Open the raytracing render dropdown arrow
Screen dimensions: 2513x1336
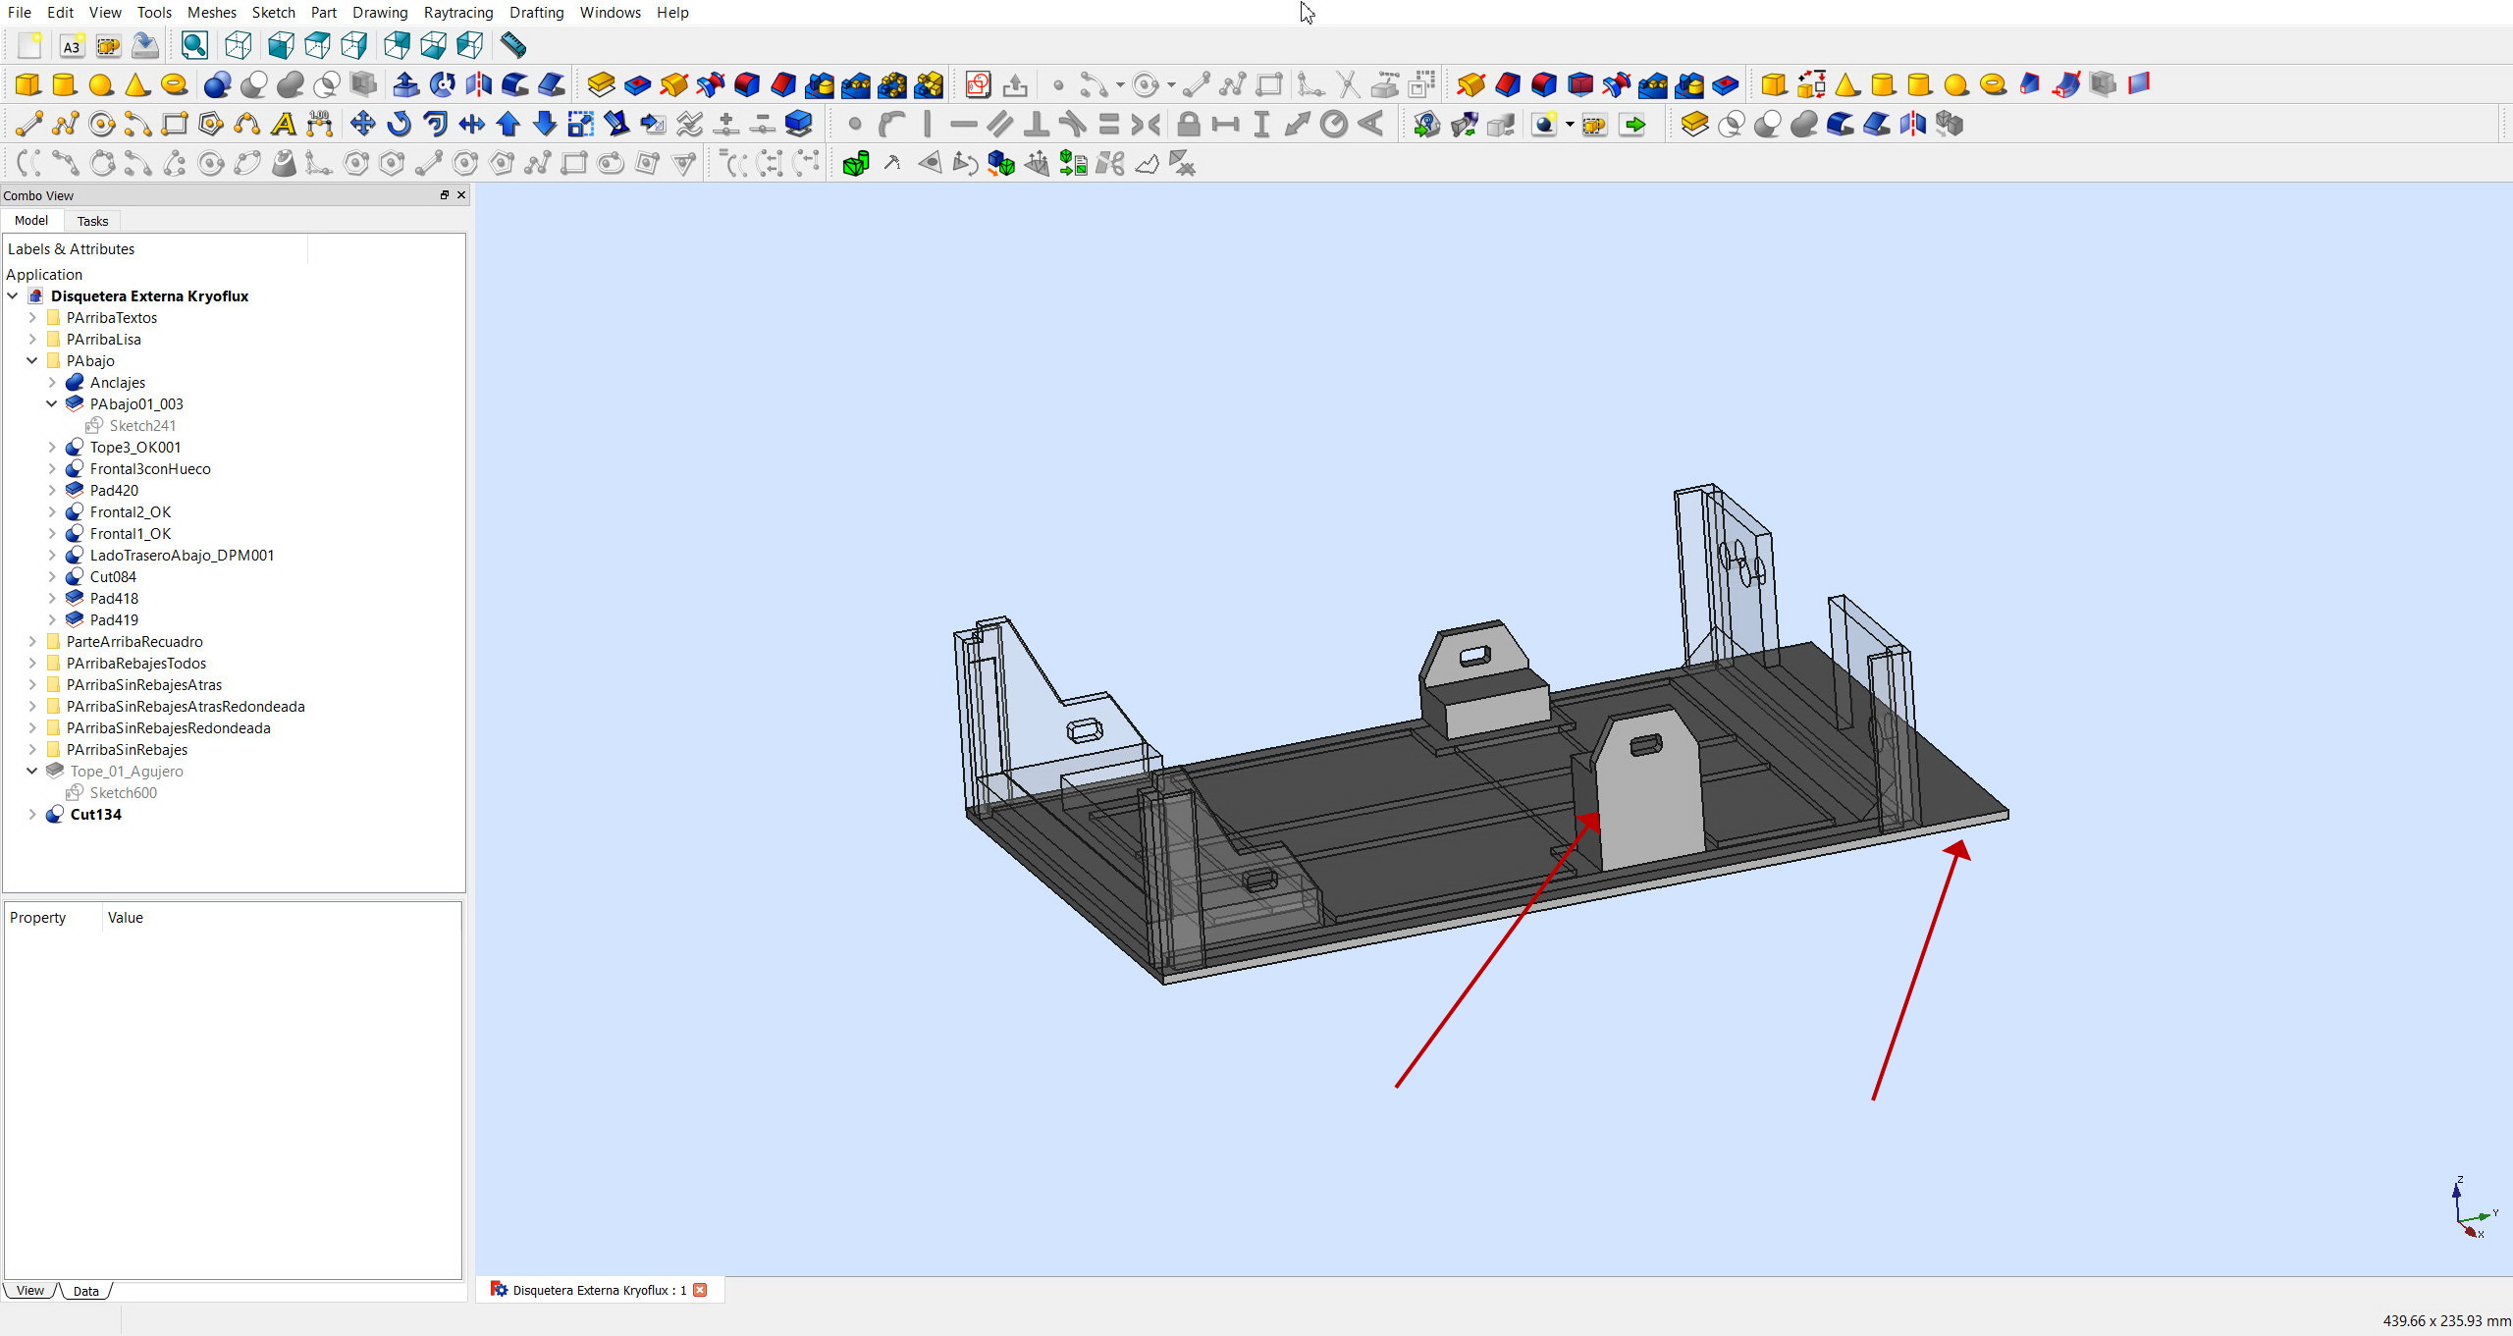[1570, 124]
